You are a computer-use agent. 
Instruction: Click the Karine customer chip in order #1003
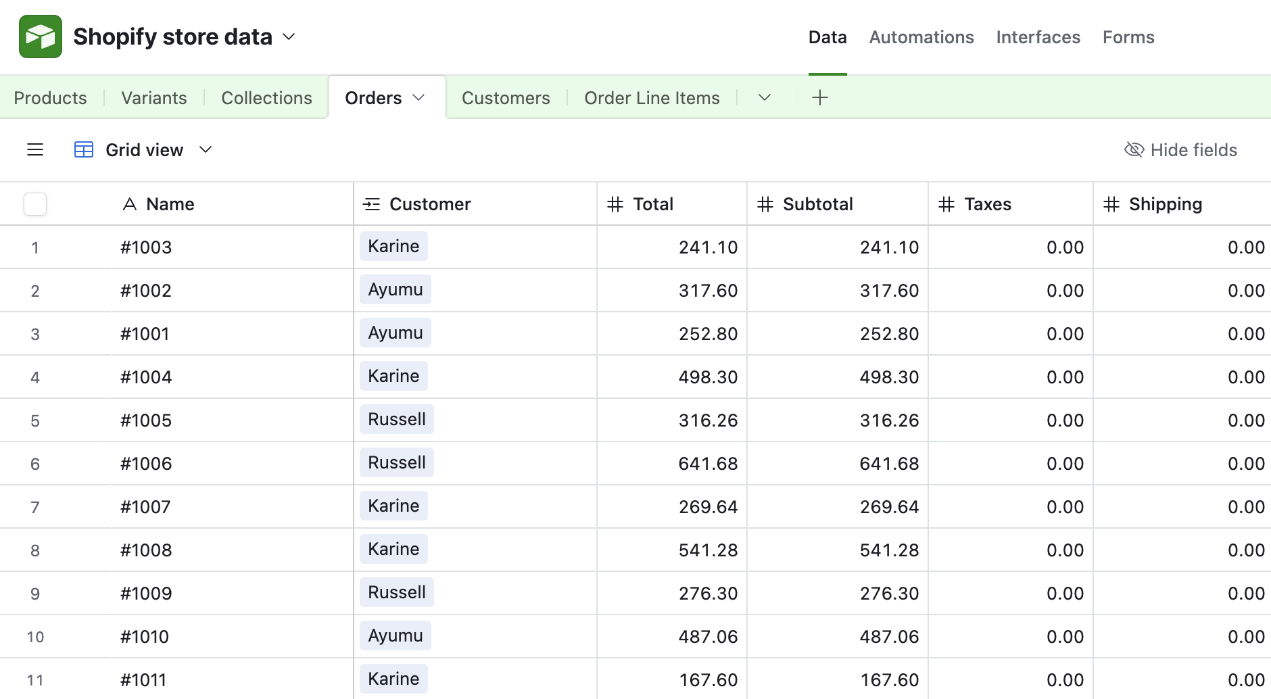click(x=393, y=246)
